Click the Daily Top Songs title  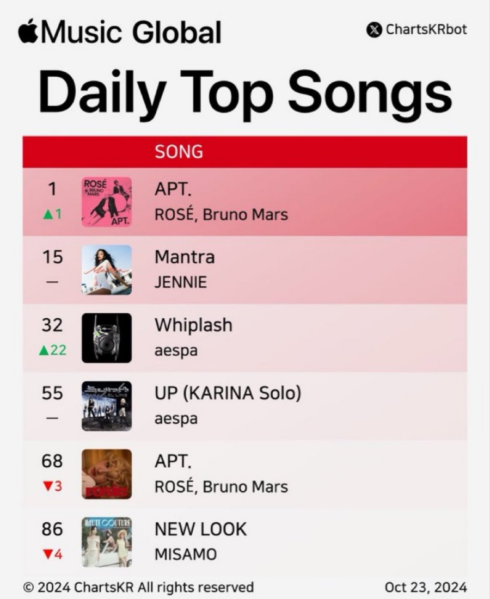(x=245, y=93)
